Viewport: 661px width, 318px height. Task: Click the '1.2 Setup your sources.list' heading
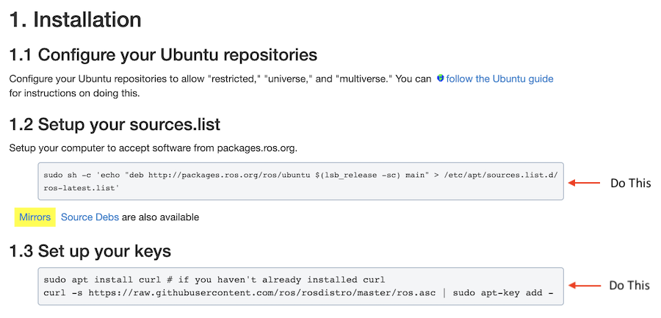point(115,123)
